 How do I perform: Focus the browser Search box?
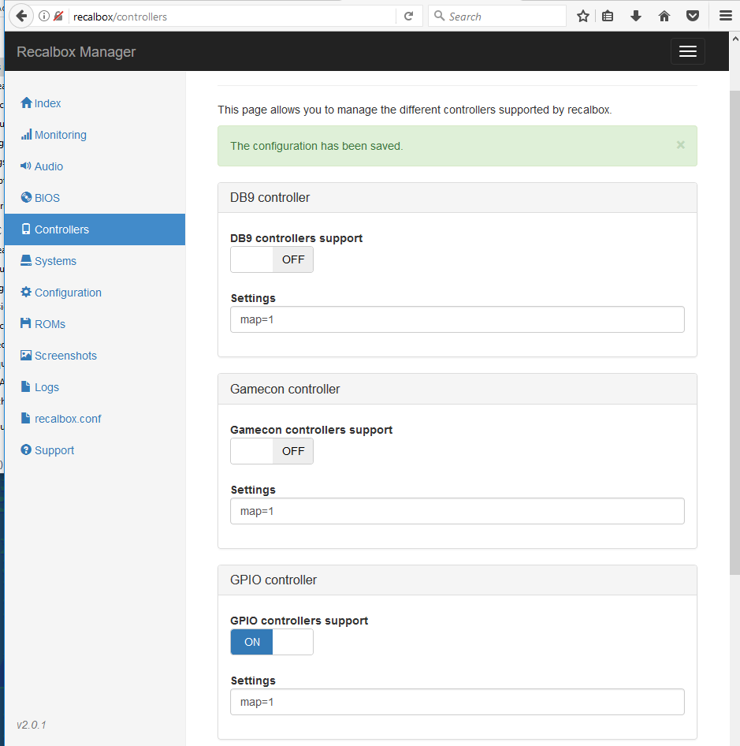497,17
